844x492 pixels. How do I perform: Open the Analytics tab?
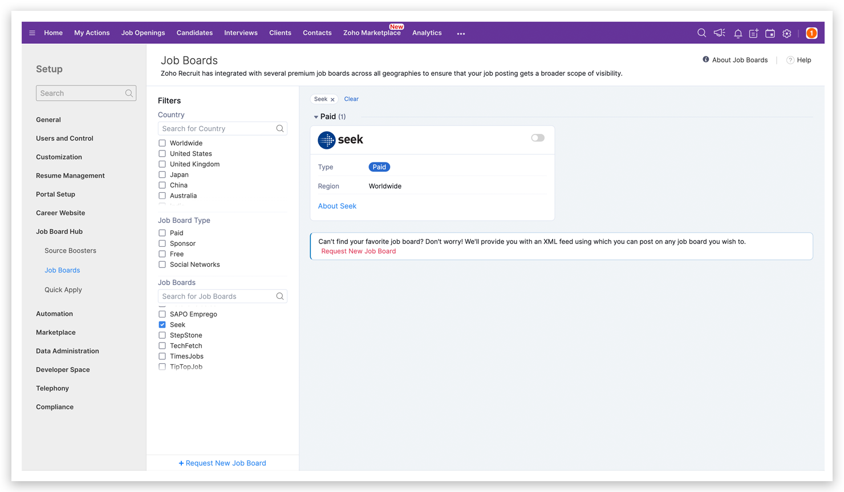(x=427, y=33)
